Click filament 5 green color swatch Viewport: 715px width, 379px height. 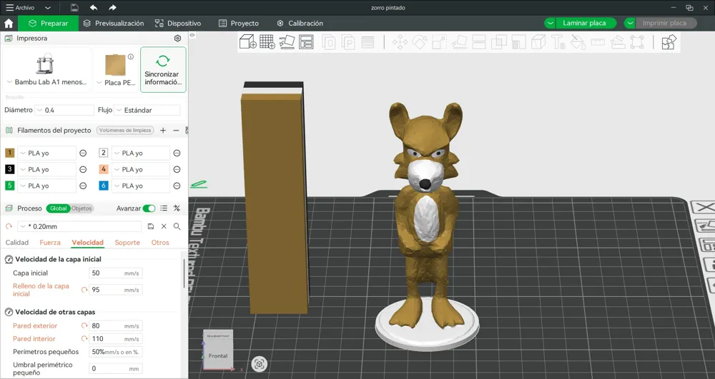9,186
